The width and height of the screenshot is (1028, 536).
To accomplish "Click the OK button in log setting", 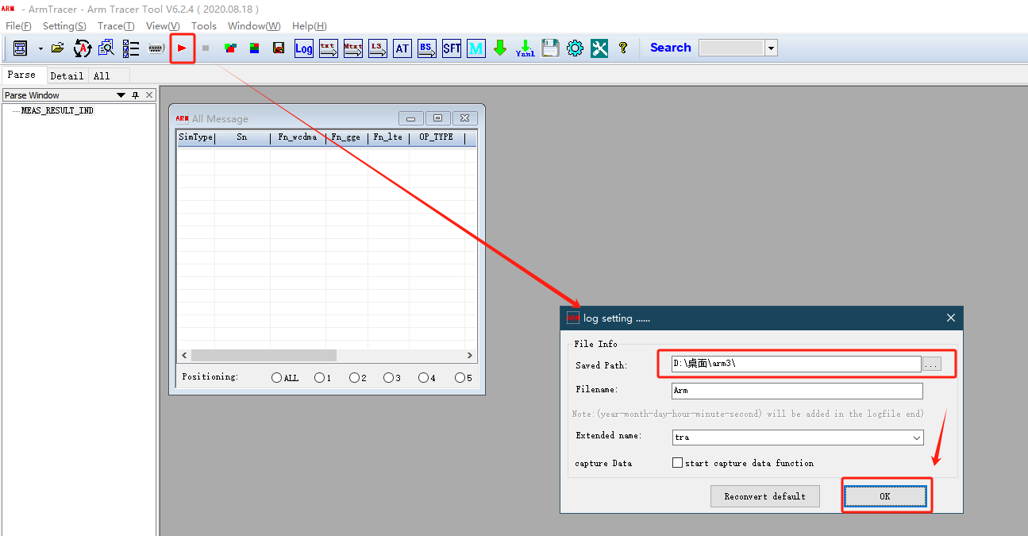I will (x=885, y=496).
